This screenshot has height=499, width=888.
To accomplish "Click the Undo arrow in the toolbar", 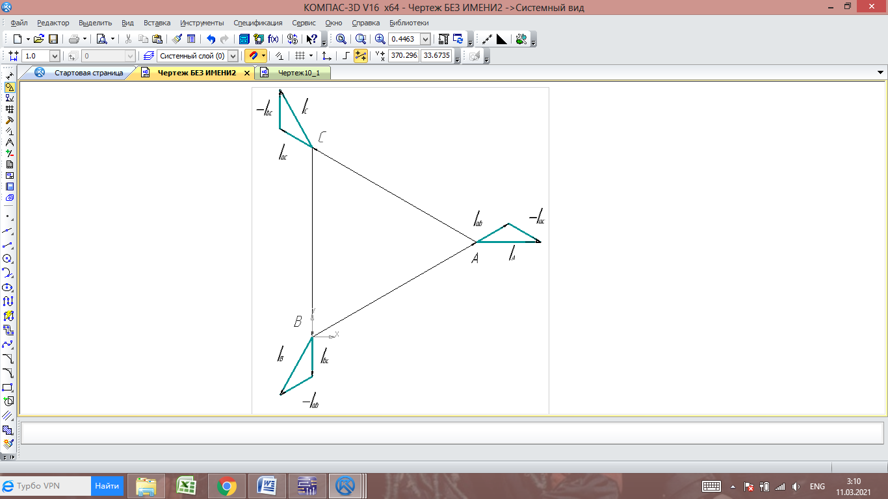I will point(211,39).
